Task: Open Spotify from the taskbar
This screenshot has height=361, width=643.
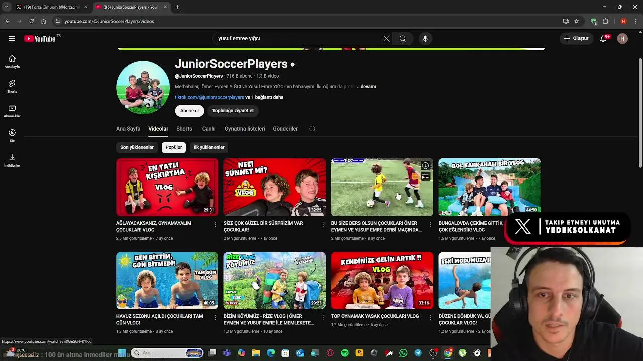Action: pos(345,353)
